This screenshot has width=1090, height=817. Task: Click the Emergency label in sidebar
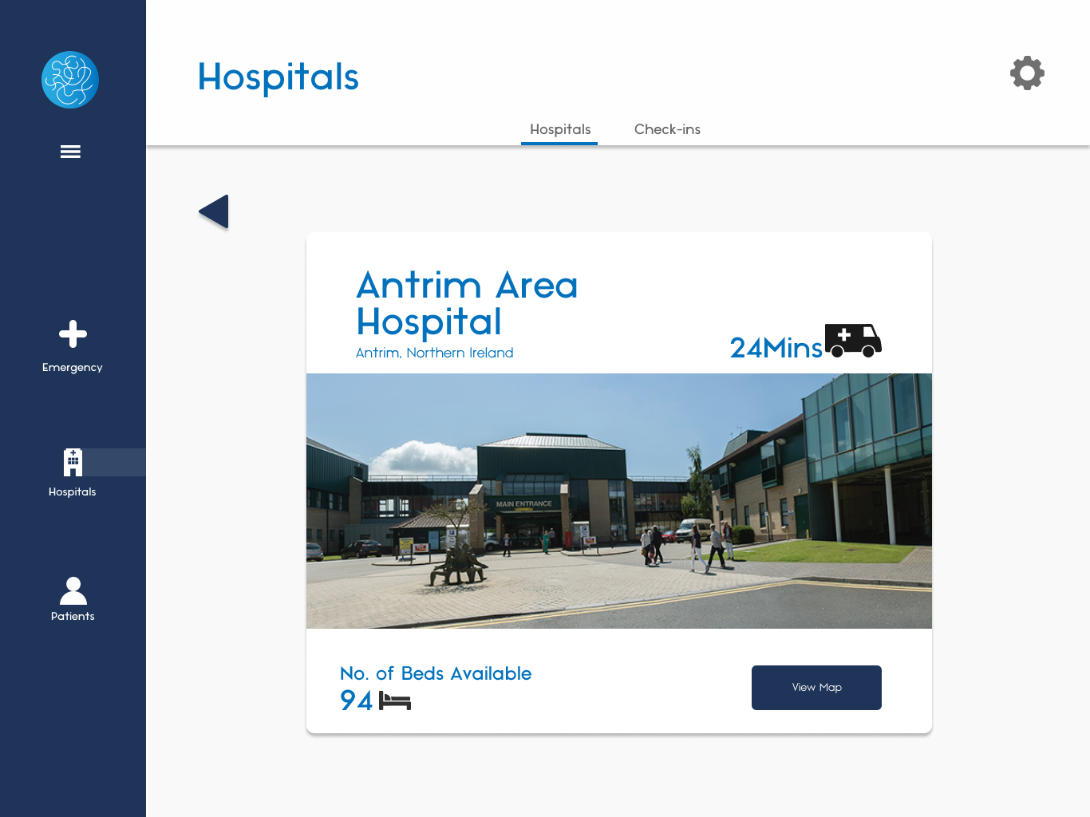73,367
